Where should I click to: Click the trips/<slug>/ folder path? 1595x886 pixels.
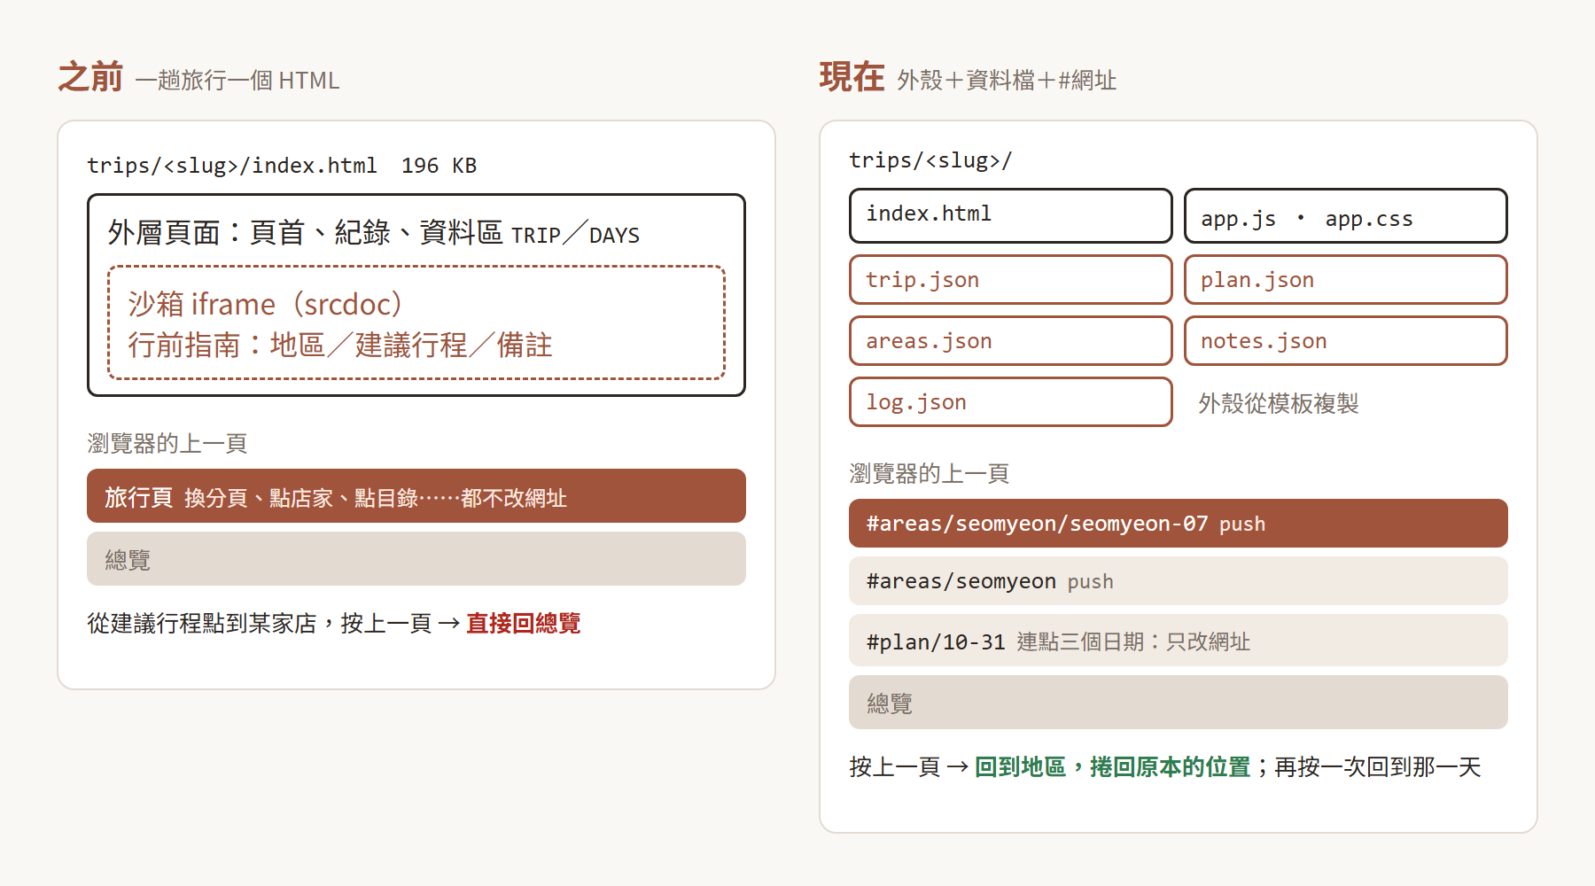click(930, 160)
